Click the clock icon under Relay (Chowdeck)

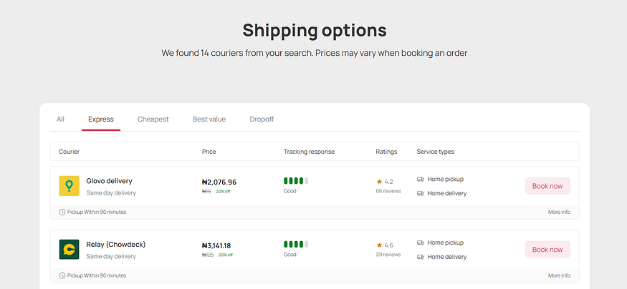(x=62, y=275)
